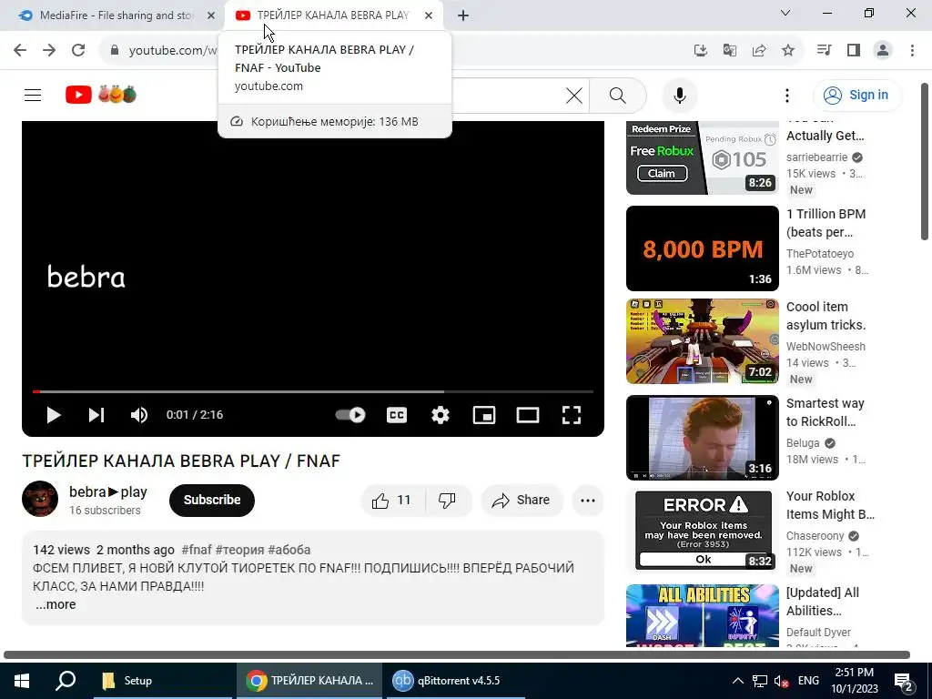
Task: Go to YouTube home via logo
Action: point(101,95)
